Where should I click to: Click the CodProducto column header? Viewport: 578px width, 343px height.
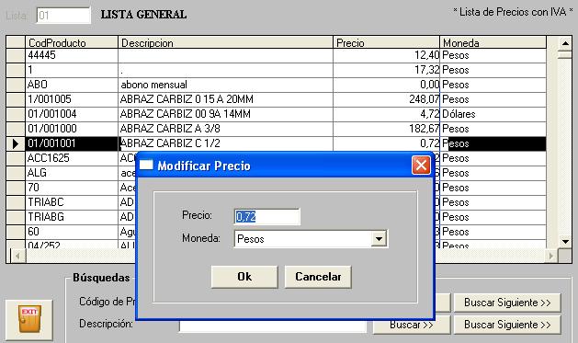click(x=72, y=42)
